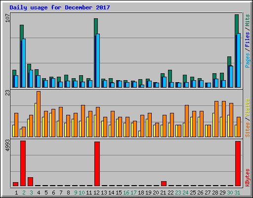Select the orange Visits bar for day 29
The width and height of the screenshot is (253, 198).
coord(224,119)
